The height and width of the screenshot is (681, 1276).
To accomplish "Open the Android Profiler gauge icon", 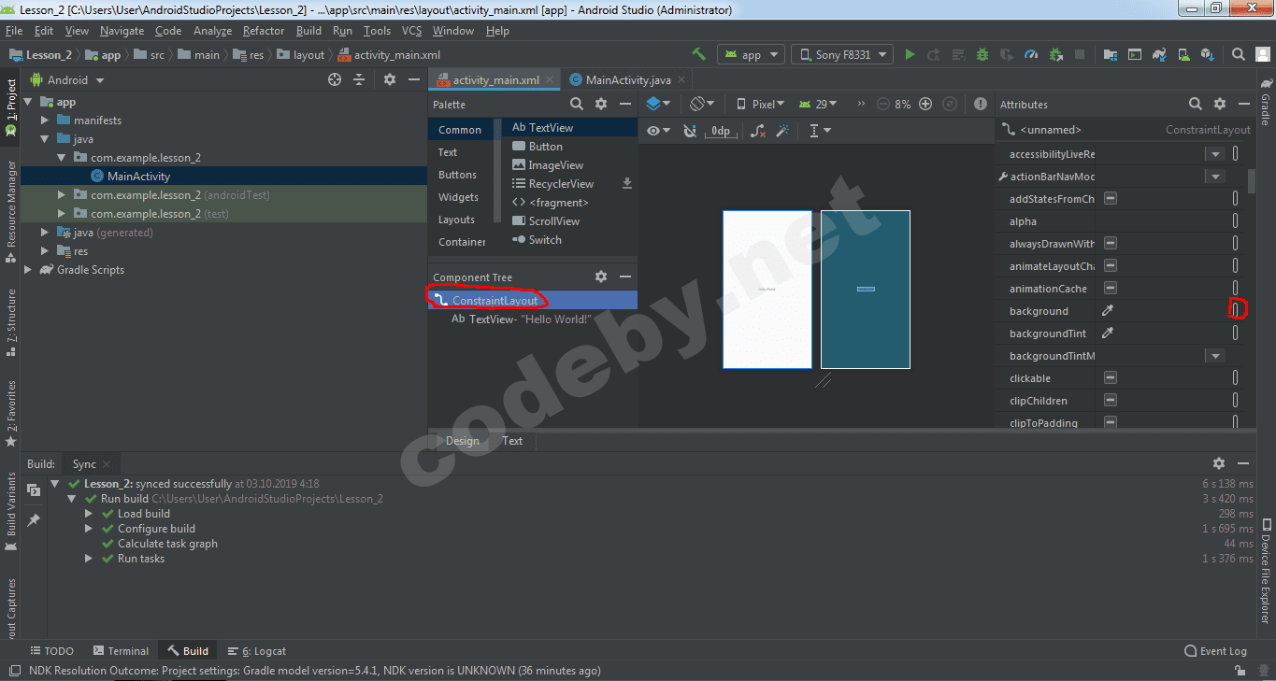I will click(x=1031, y=55).
